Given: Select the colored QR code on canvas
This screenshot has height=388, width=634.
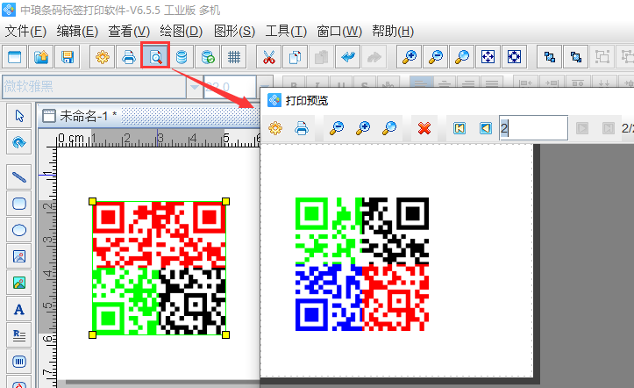Looking at the screenshot, I should 159,268.
